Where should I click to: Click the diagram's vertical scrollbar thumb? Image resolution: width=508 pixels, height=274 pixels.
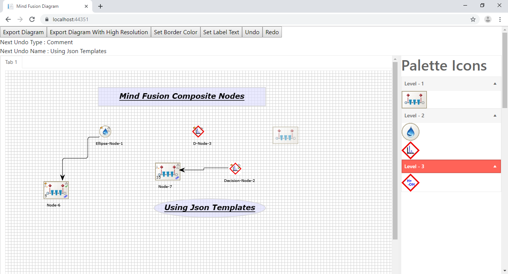coord(395,150)
